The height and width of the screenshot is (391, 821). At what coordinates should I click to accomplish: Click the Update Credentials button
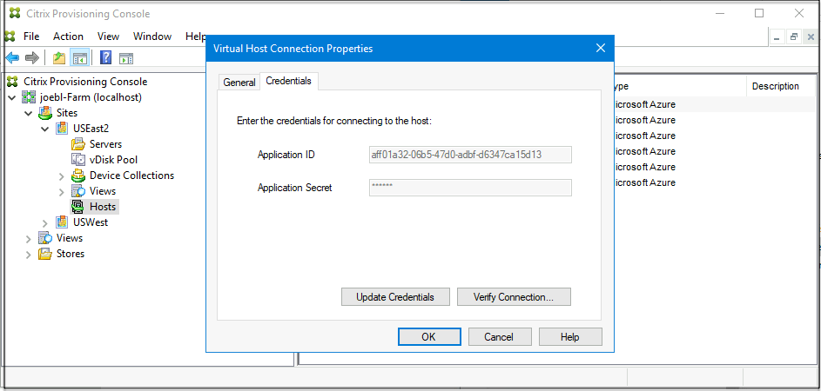click(x=395, y=297)
